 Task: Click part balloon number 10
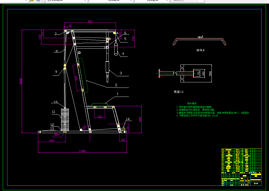pos(56,102)
